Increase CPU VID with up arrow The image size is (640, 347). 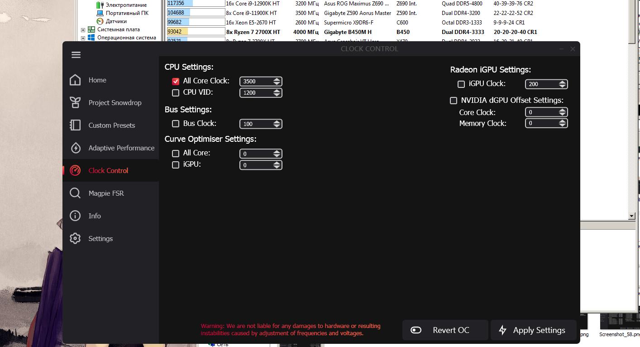coord(277,91)
